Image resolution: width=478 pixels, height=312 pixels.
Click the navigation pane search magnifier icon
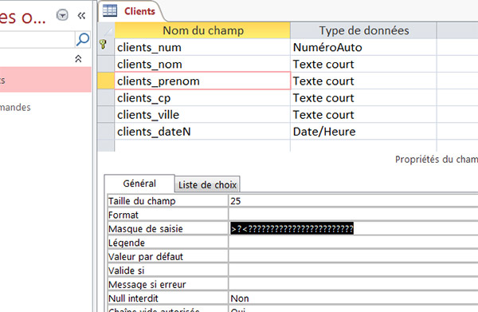point(82,39)
